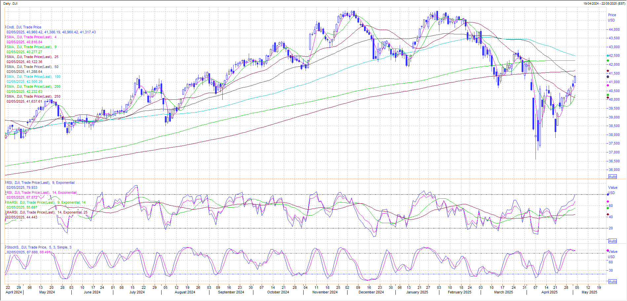The image size is (627, 301).
Task: Select the 'RSI, .DJI, Trade Price(Last), 14, Exponential' legend
Action: (42, 192)
